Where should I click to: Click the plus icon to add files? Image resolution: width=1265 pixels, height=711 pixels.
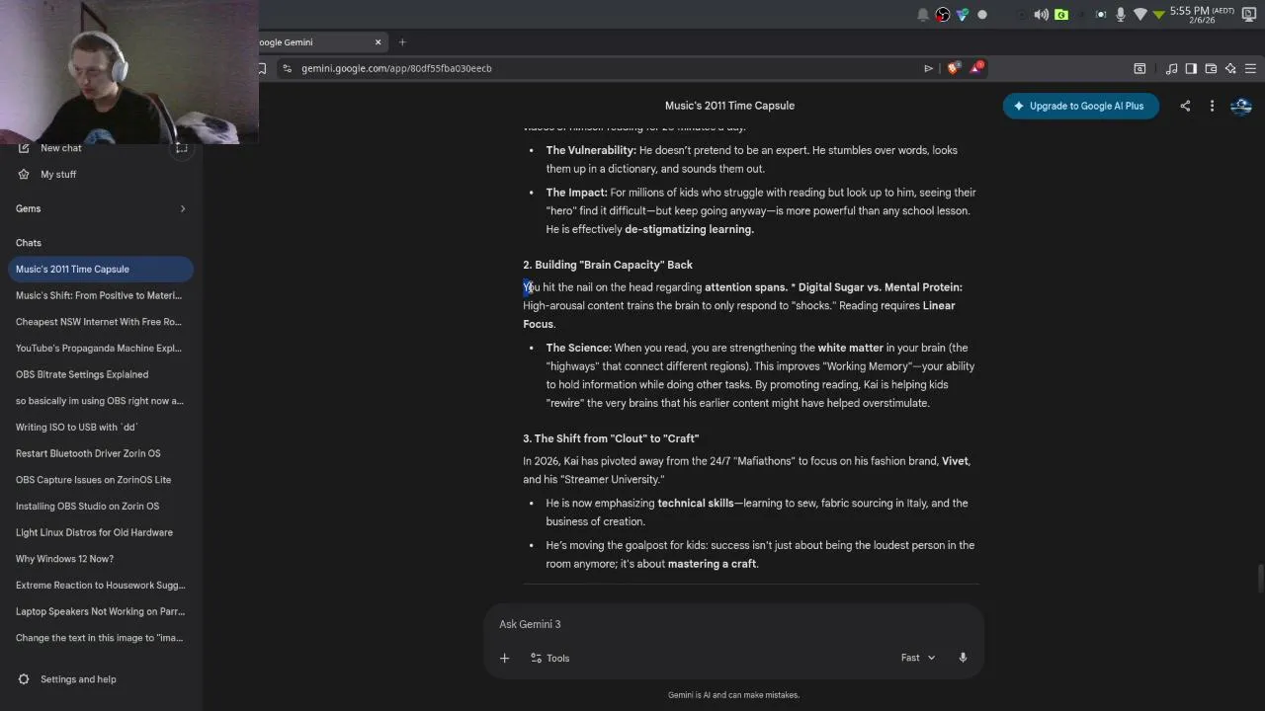click(504, 658)
